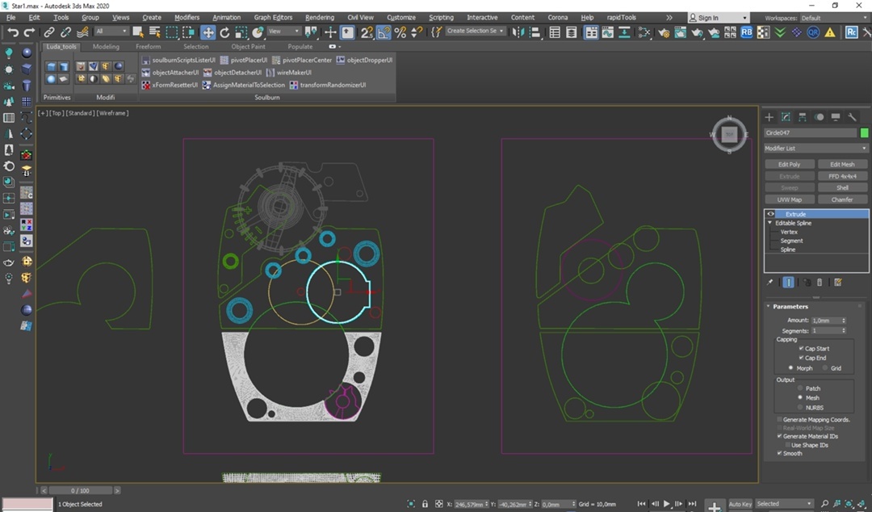
Task: Activate the Select and Move tool
Action: pyautogui.click(x=208, y=32)
